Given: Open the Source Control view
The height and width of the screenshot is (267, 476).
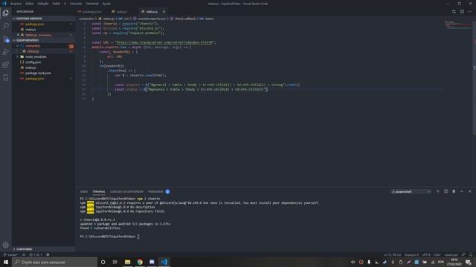Looking at the screenshot, I should point(6,39).
